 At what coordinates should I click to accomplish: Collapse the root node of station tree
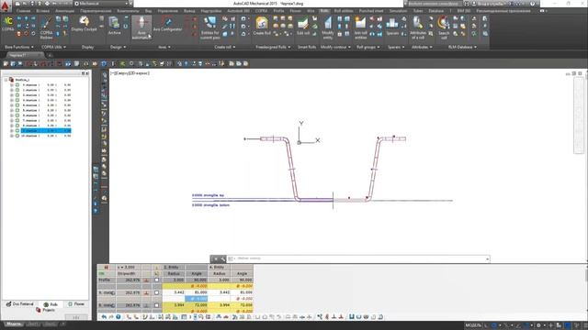(6, 80)
